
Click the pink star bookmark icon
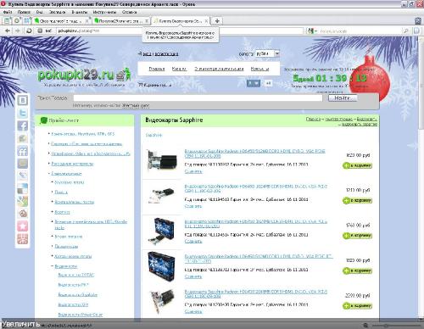click(23, 226)
